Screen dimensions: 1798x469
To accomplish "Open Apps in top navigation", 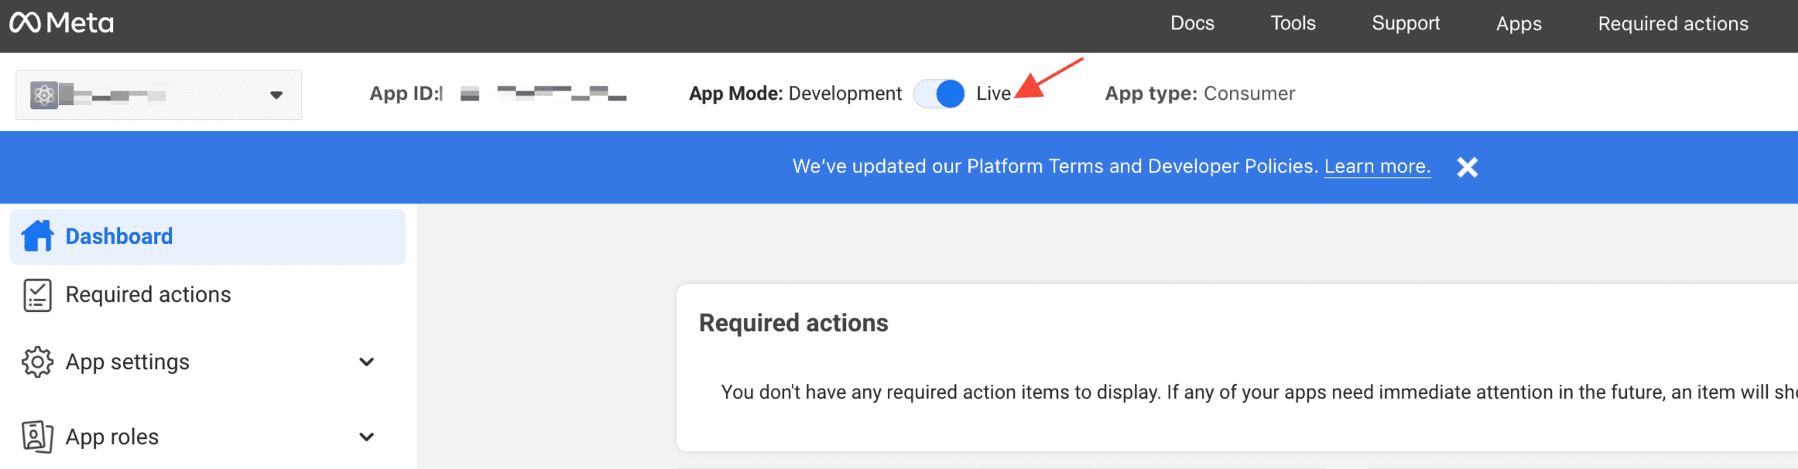I will [1519, 23].
